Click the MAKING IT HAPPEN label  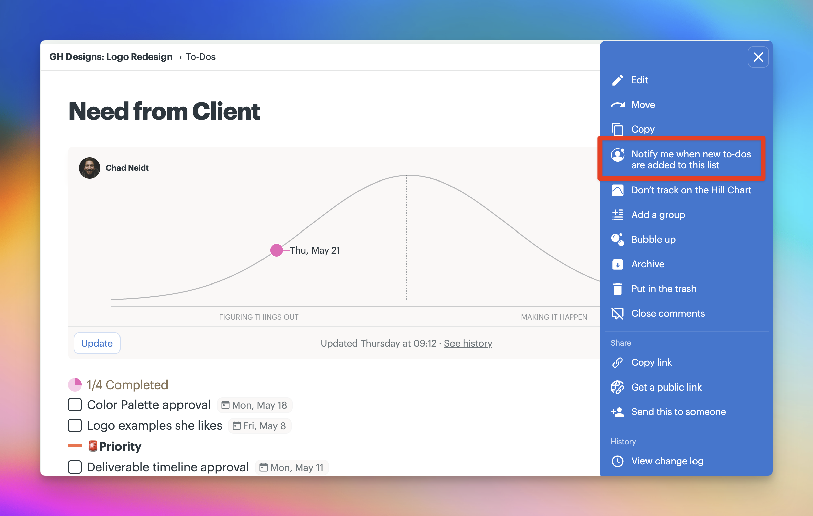pyautogui.click(x=554, y=317)
